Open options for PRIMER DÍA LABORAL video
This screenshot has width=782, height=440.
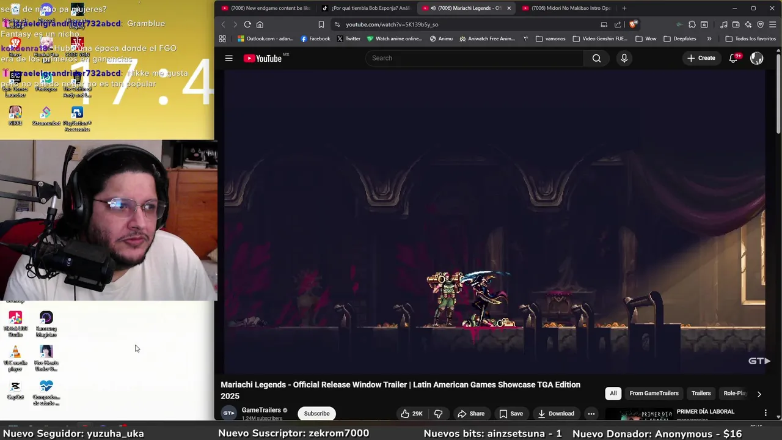point(765,413)
